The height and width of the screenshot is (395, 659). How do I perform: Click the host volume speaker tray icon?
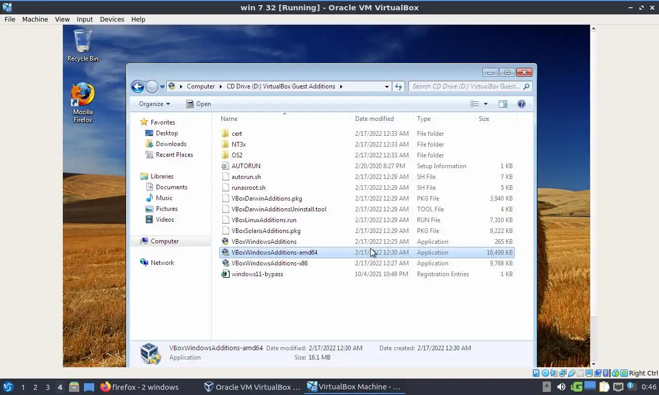coord(561,387)
